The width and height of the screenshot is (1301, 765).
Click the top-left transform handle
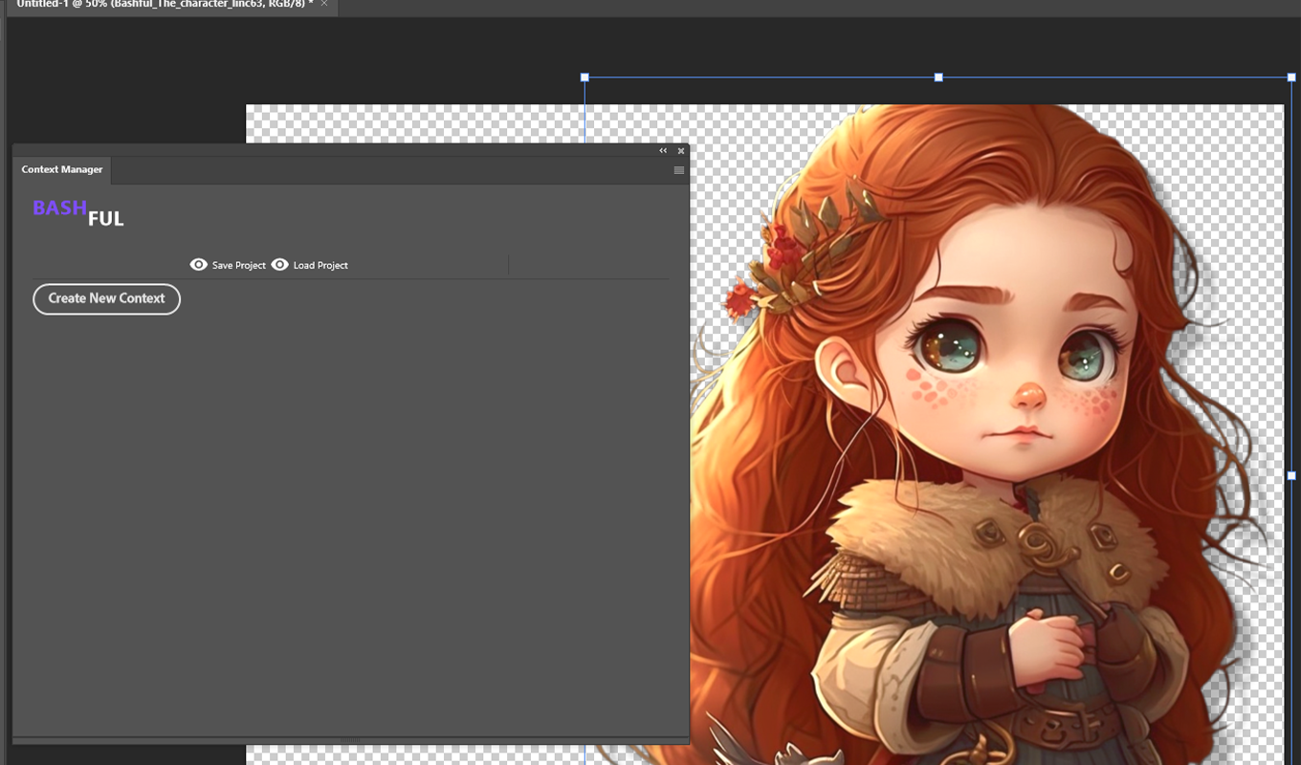click(x=584, y=77)
